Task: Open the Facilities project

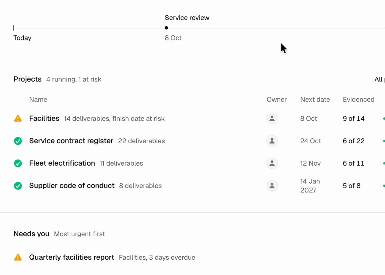Action: point(44,119)
